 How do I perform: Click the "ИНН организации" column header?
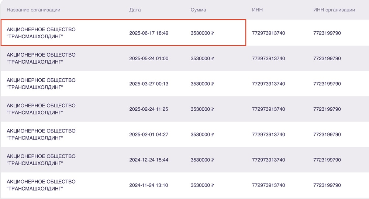click(x=334, y=10)
